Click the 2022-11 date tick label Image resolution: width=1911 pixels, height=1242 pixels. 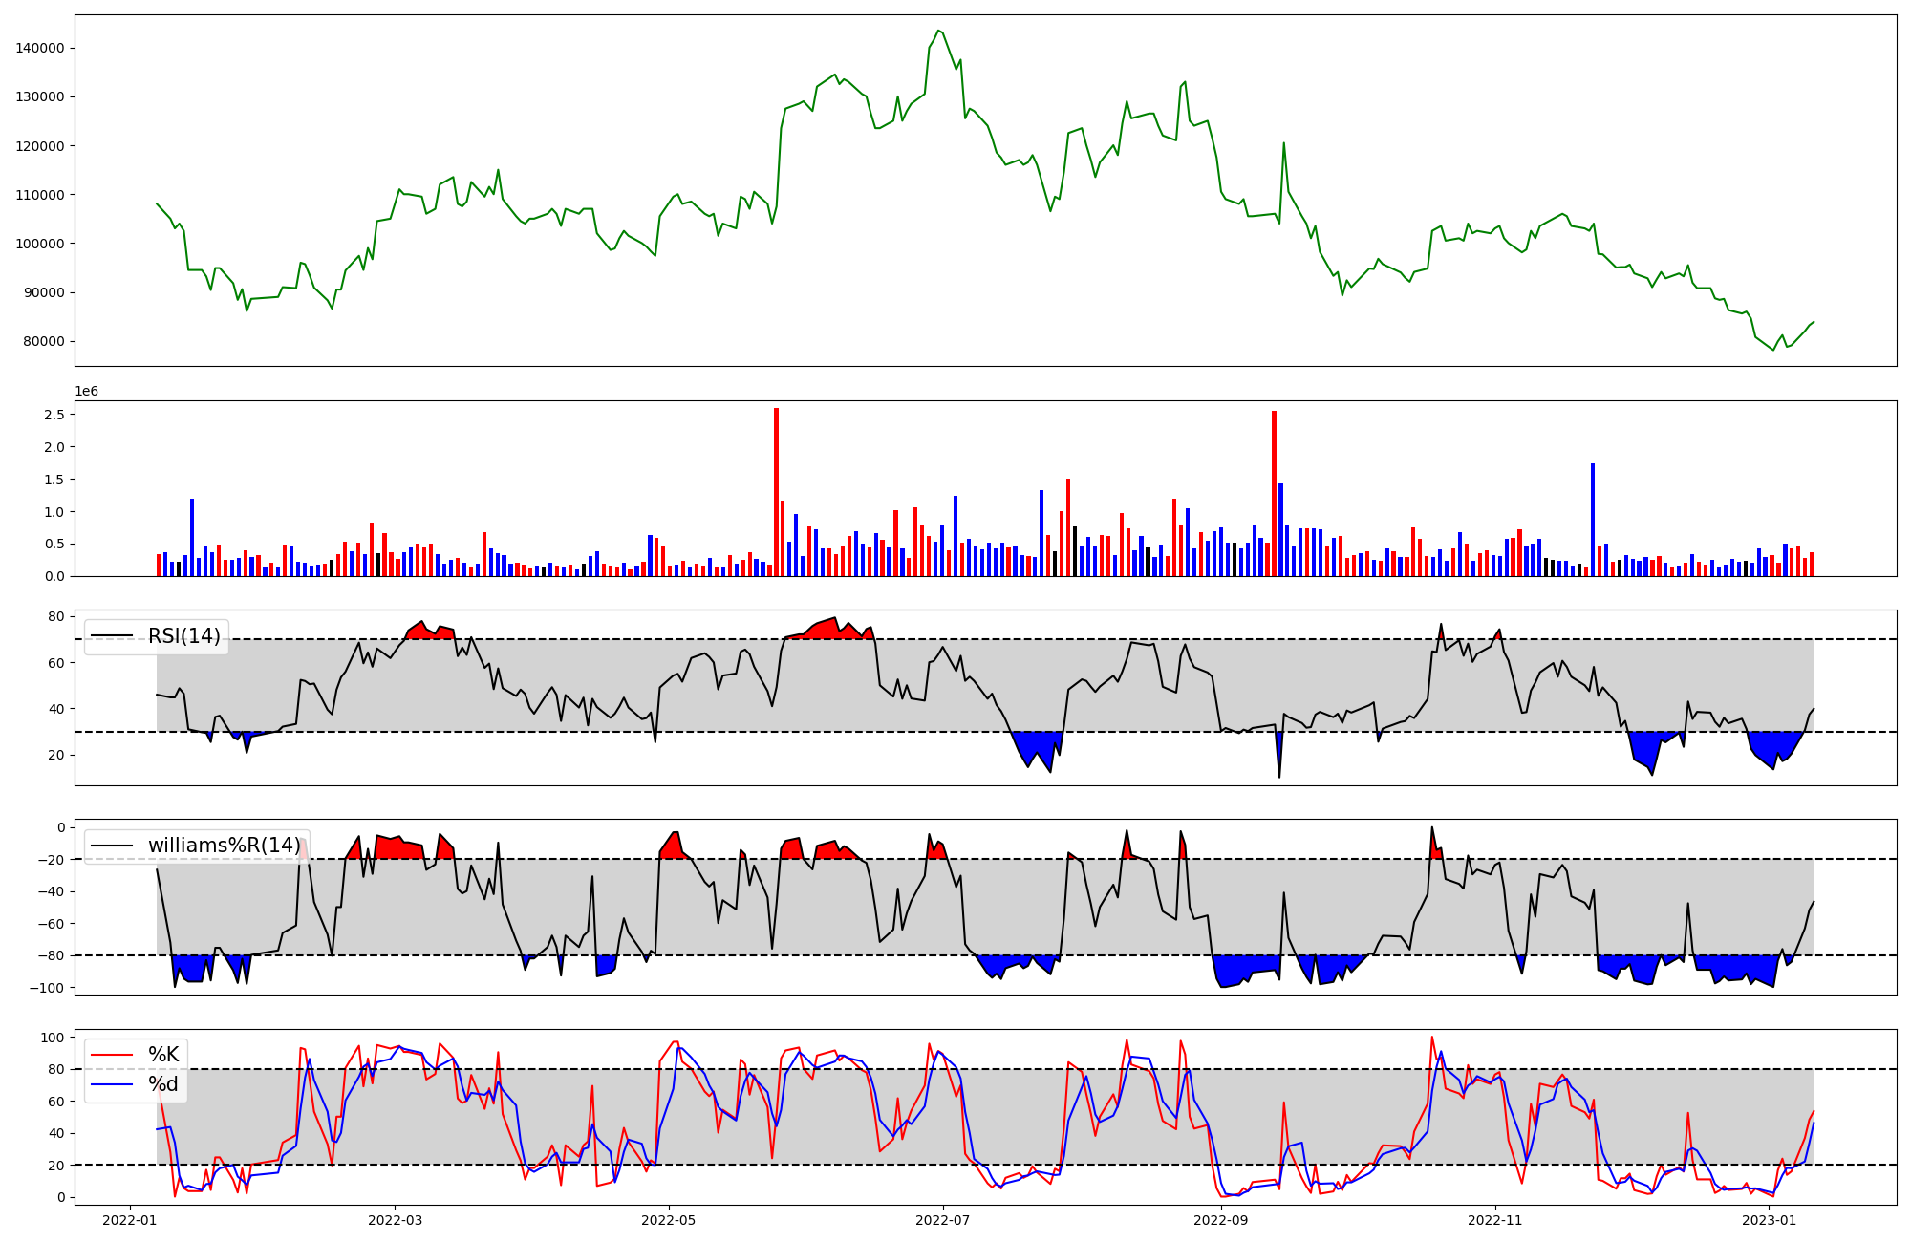1494,1220
